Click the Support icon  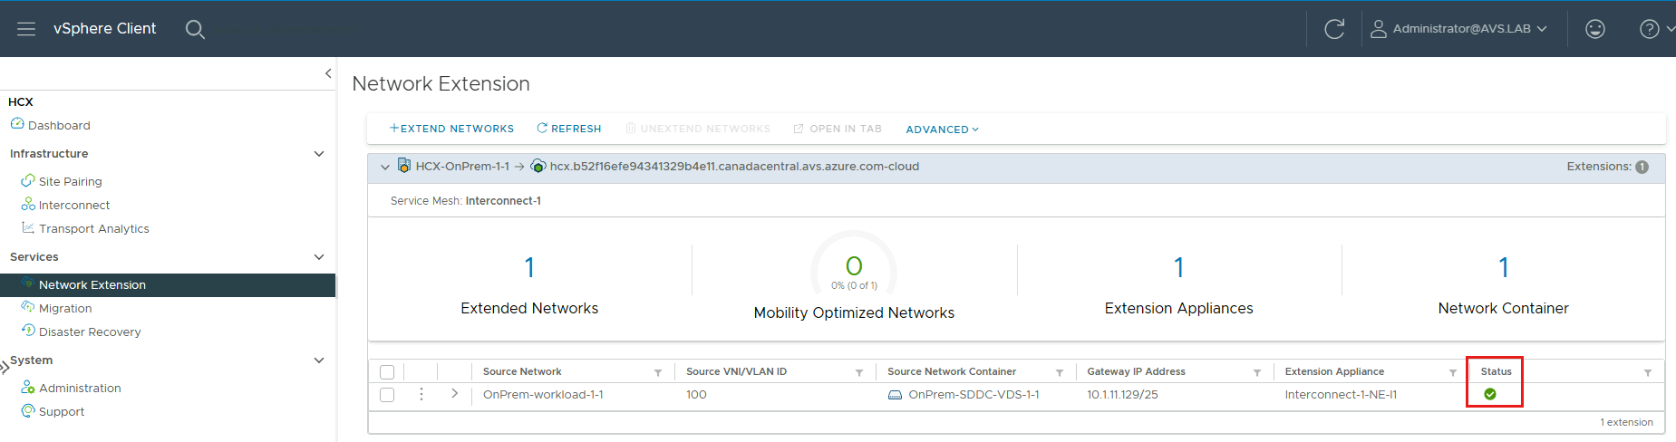(28, 410)
